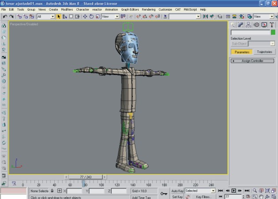
Task: Open the Time Configuration icon
Action: click(248, 196)
